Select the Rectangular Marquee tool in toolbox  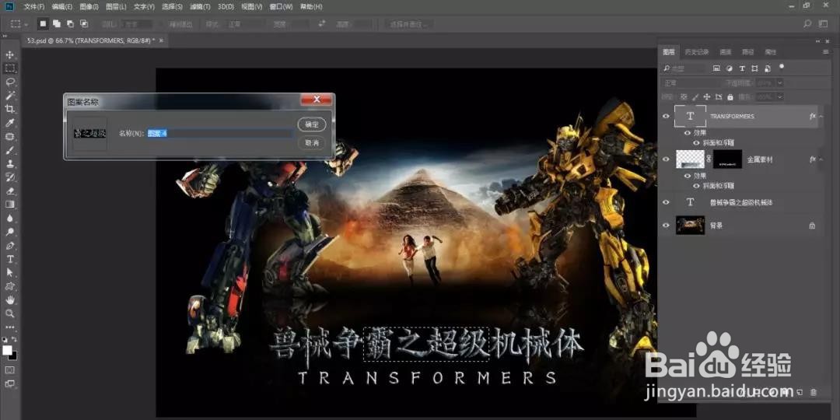click(9, 68)
